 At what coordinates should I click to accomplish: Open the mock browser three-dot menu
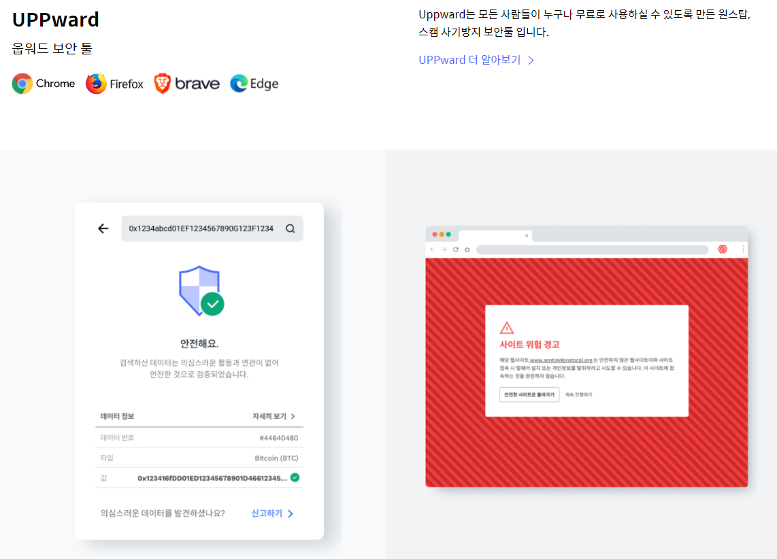pyautogui.click(x=743, y=250)
